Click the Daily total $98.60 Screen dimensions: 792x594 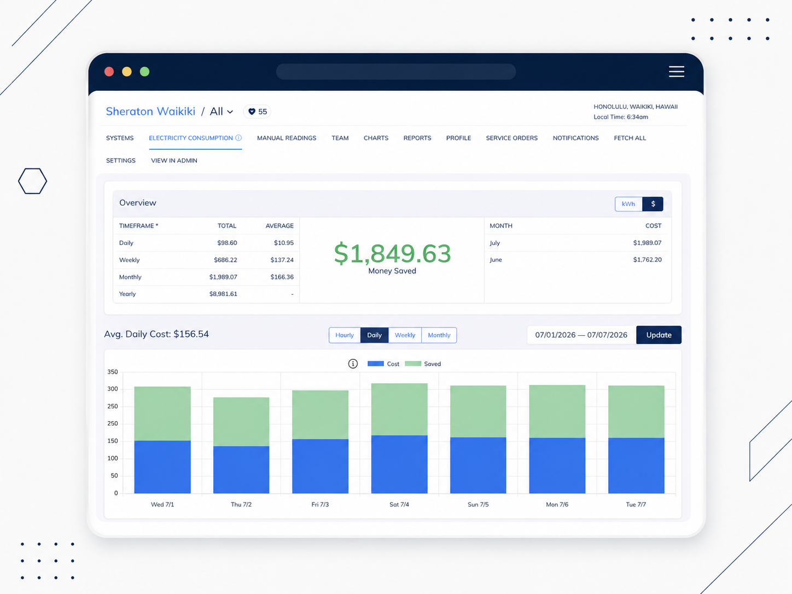(227, 243)
